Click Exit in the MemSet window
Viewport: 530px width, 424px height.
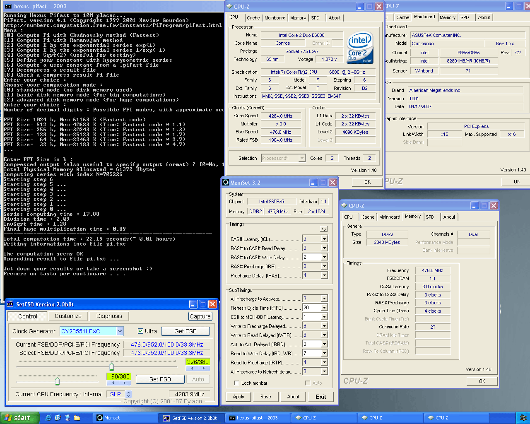point(321,397)
